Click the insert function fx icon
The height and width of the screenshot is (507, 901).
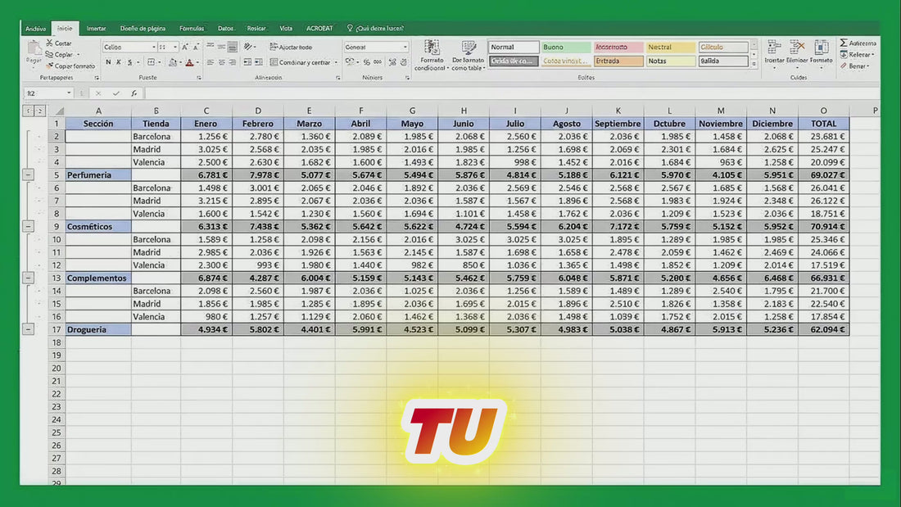(x=134, y=93)
